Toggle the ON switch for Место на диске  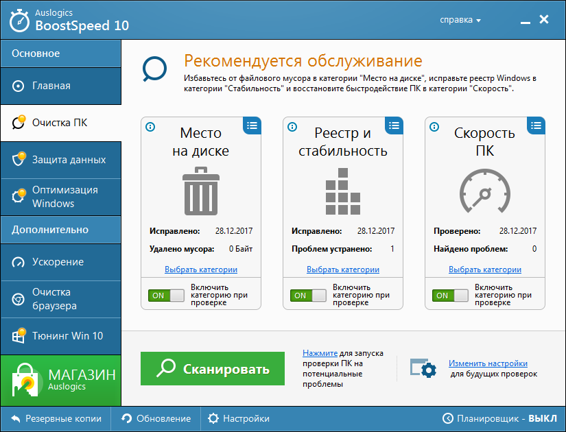166,296
